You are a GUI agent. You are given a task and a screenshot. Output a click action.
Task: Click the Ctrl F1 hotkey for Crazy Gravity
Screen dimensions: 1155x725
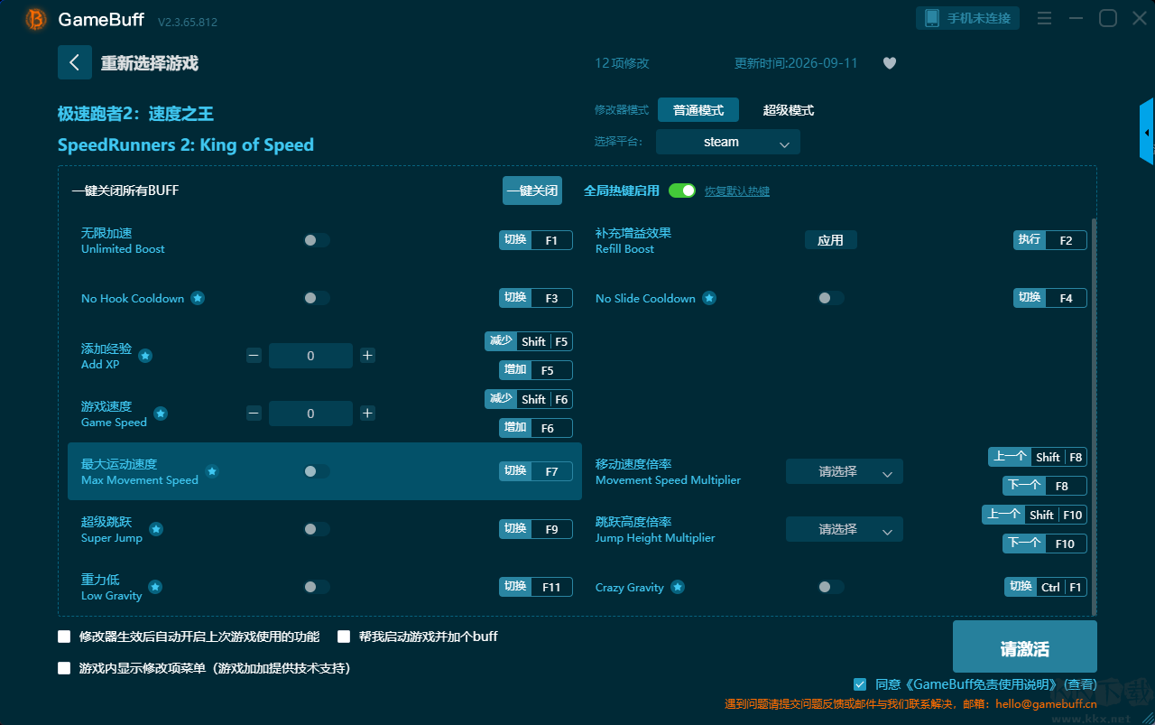pyautogui.click(x=1046, y=587)
